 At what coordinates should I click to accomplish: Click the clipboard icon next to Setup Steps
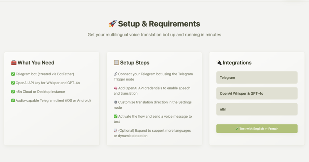pos(116,63)
